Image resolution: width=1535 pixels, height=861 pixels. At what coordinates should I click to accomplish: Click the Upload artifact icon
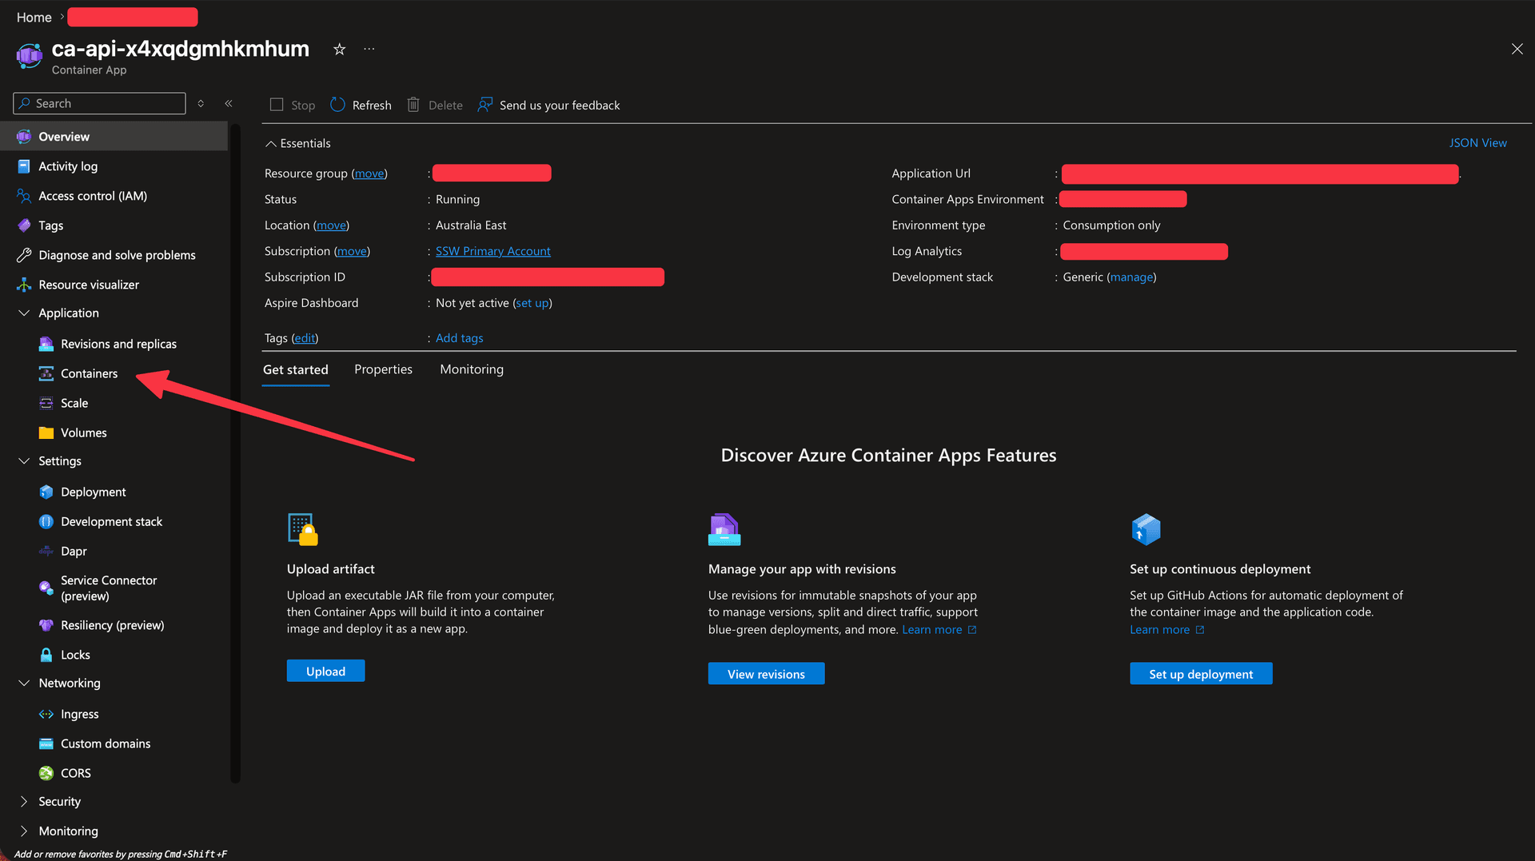[x=302, y=529]
